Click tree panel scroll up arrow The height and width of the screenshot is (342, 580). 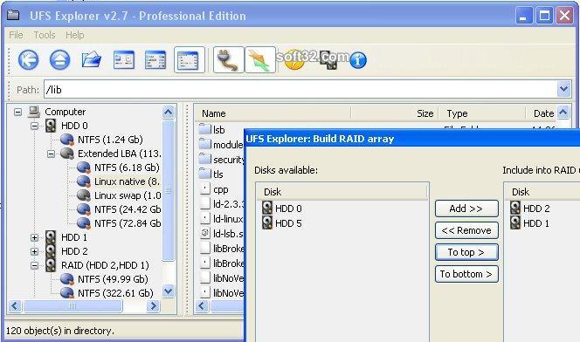[169, 112]
